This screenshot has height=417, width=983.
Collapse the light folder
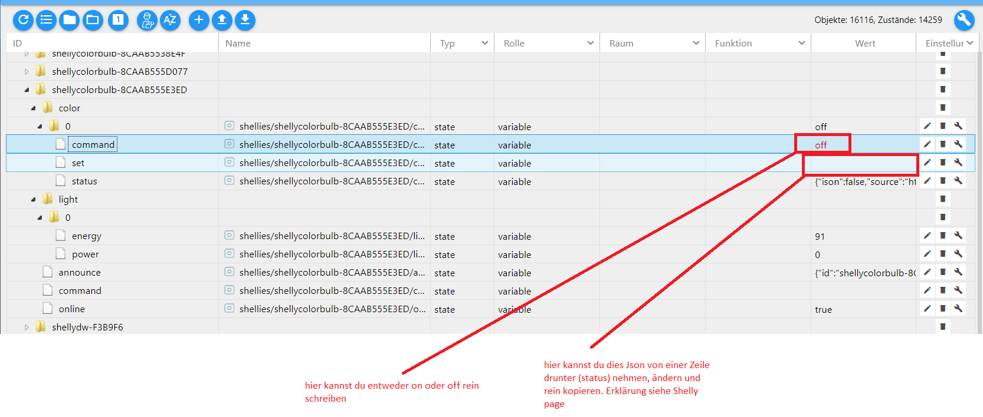[33, 200]
